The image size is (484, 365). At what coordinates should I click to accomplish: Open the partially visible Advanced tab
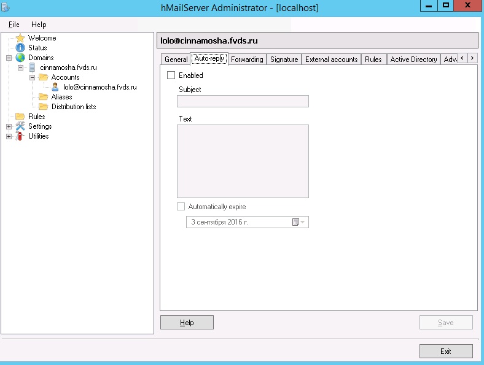(x=449, y=59)
